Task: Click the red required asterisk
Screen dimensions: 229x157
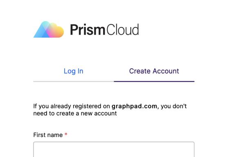Action: tap(66, 134)
